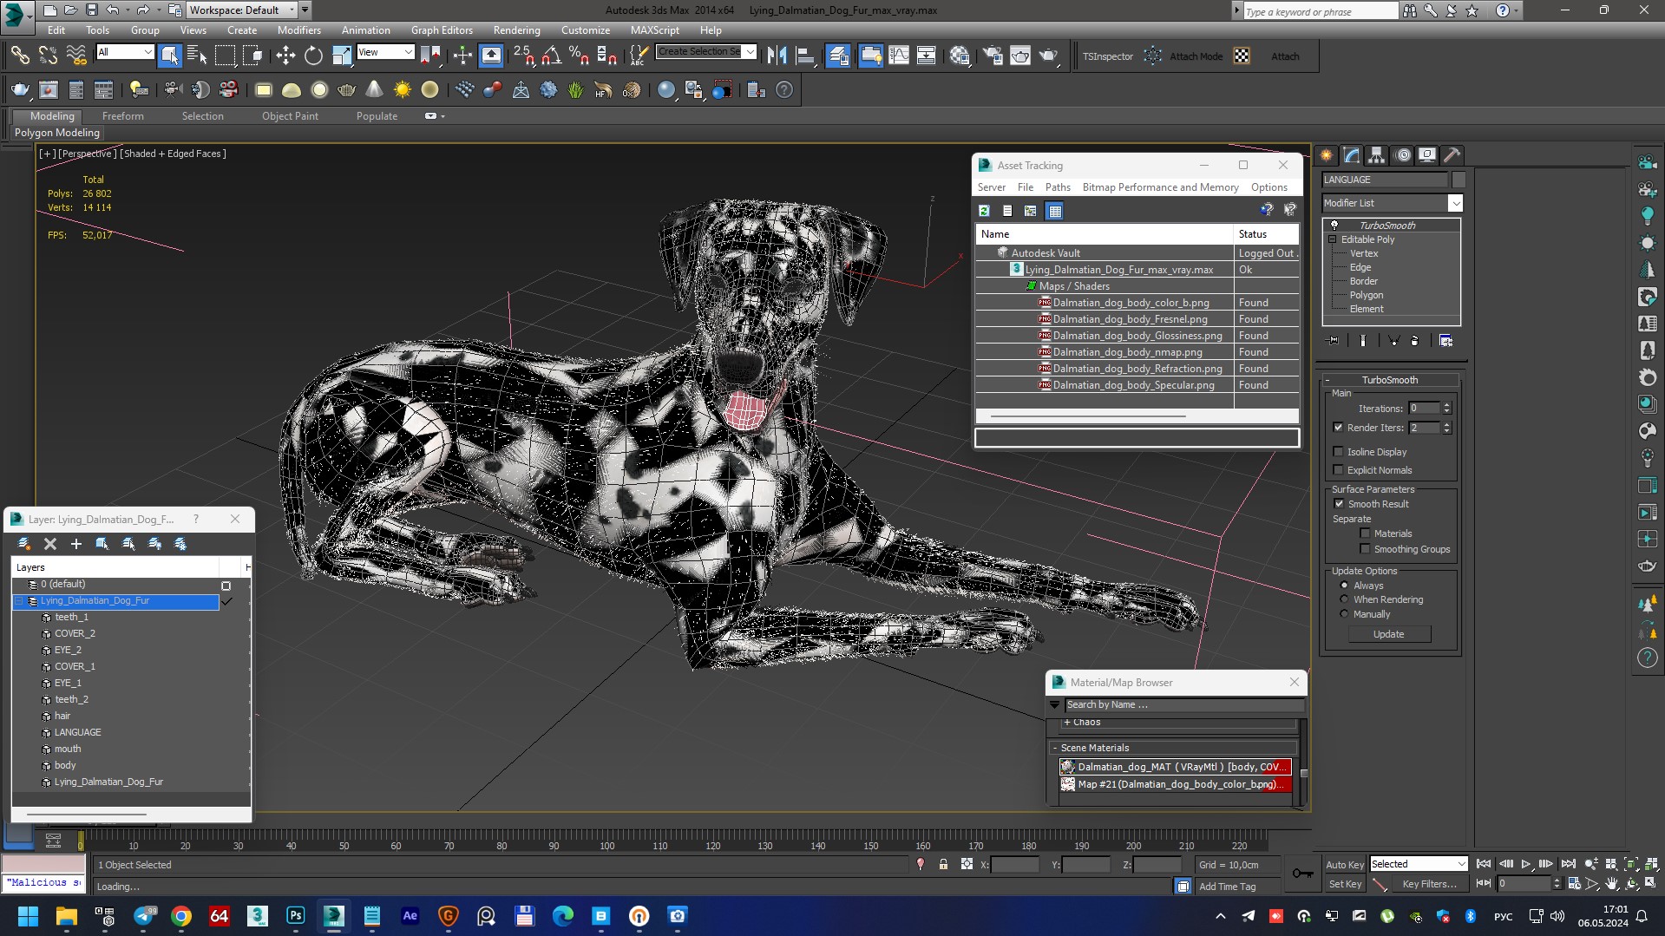The image size is (1665, 936).
Task: Select the Select and Link tool
Action: click(19, 56)
